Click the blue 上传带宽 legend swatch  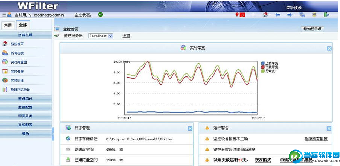click(263, 63)
